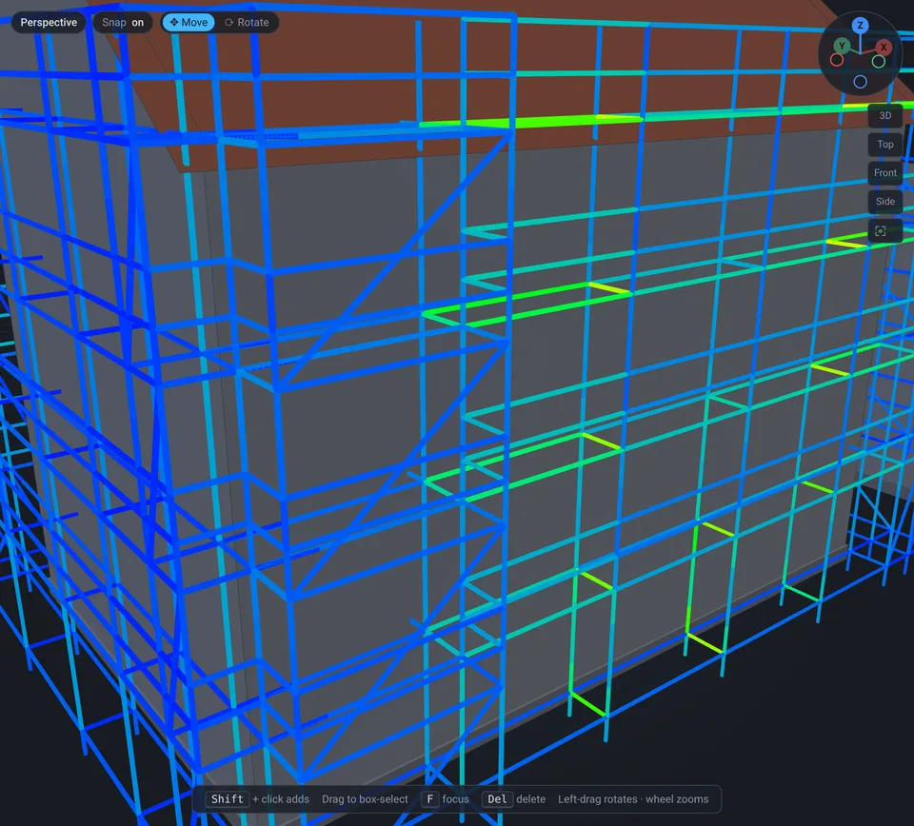Click the red X axis gizmo handle
Screen dimensions: 914x826
[884, 48]
